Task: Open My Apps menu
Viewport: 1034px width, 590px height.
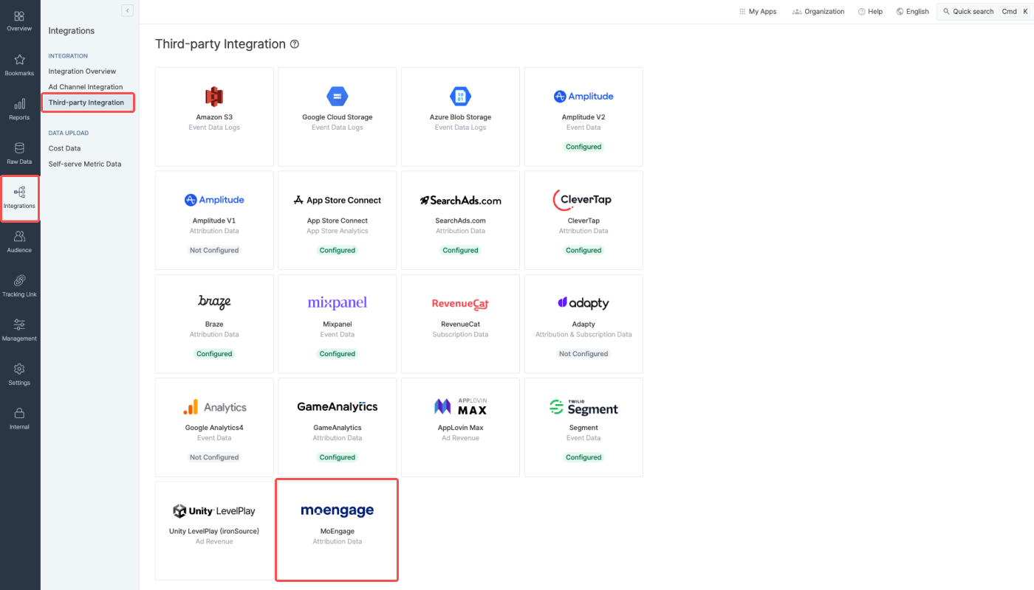Action: coord(758,11)
